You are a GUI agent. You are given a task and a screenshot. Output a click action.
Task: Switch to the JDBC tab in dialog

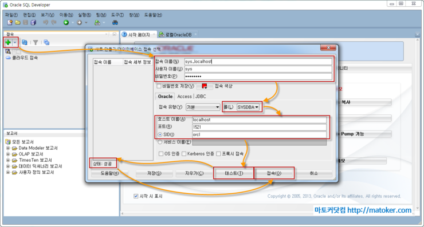point(201,97)
